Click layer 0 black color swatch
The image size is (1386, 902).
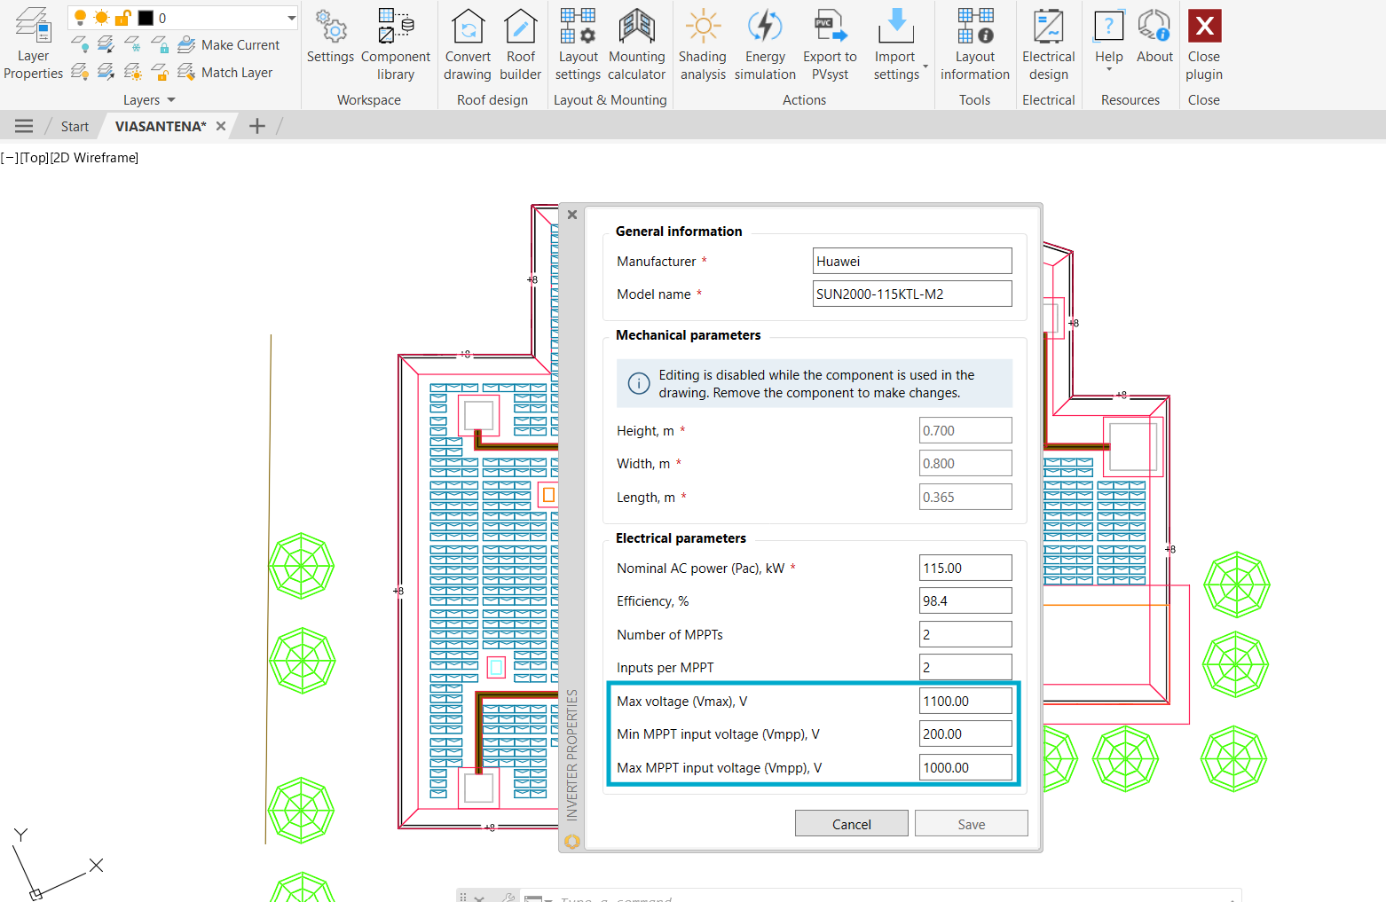tap(146, 18)
